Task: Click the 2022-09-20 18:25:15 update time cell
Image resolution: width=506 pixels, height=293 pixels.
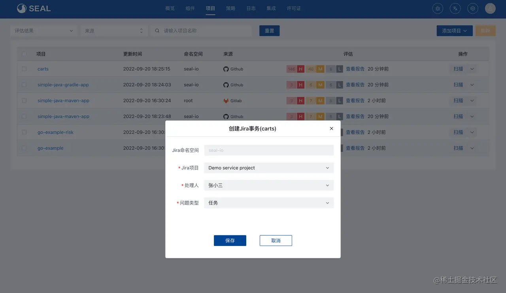Action: pos(147,69)
